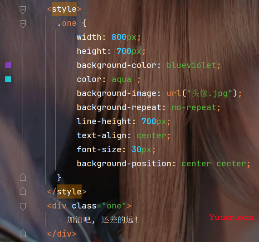The height and width of the screenshot is (242, 259).
Task: Place cursor on the blueviolet value
Action: click(191, 65)
